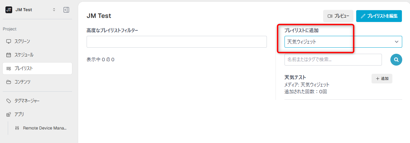Focus the 高度なプレイリストフィルター field

point(177,42)
